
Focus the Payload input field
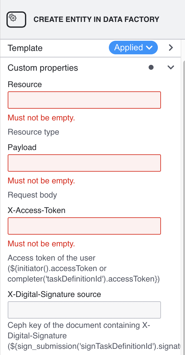point(84,163)
